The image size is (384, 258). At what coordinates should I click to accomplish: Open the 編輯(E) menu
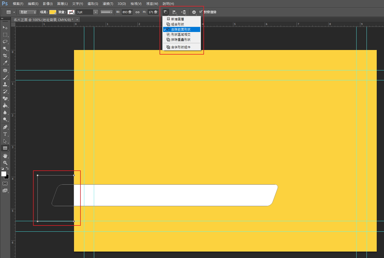33,4
